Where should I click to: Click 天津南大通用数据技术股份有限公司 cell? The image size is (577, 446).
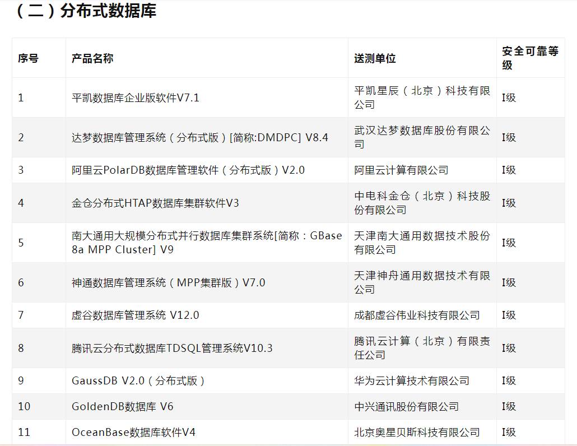(422, 243)
